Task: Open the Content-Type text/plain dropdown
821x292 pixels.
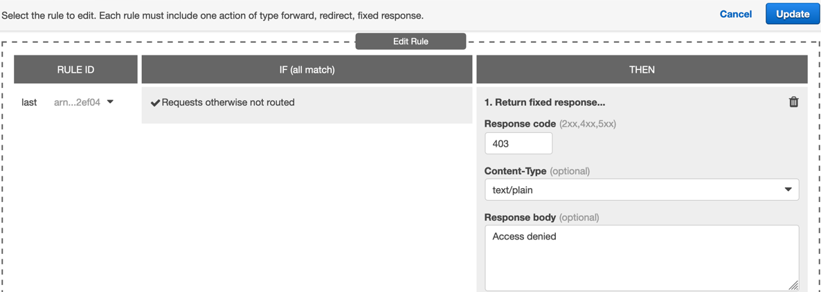Action: point(641,190)
